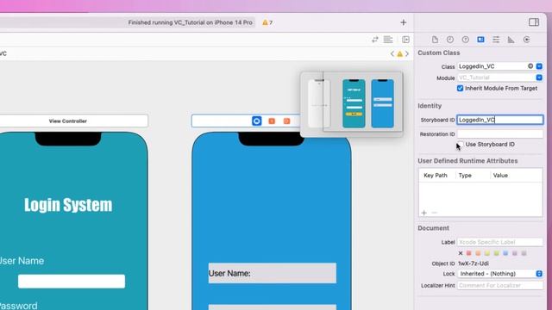Select the Exit icon in scene dock
This screenshot has width=552, height=310.
pyautogui.click(x=287, y=121)
